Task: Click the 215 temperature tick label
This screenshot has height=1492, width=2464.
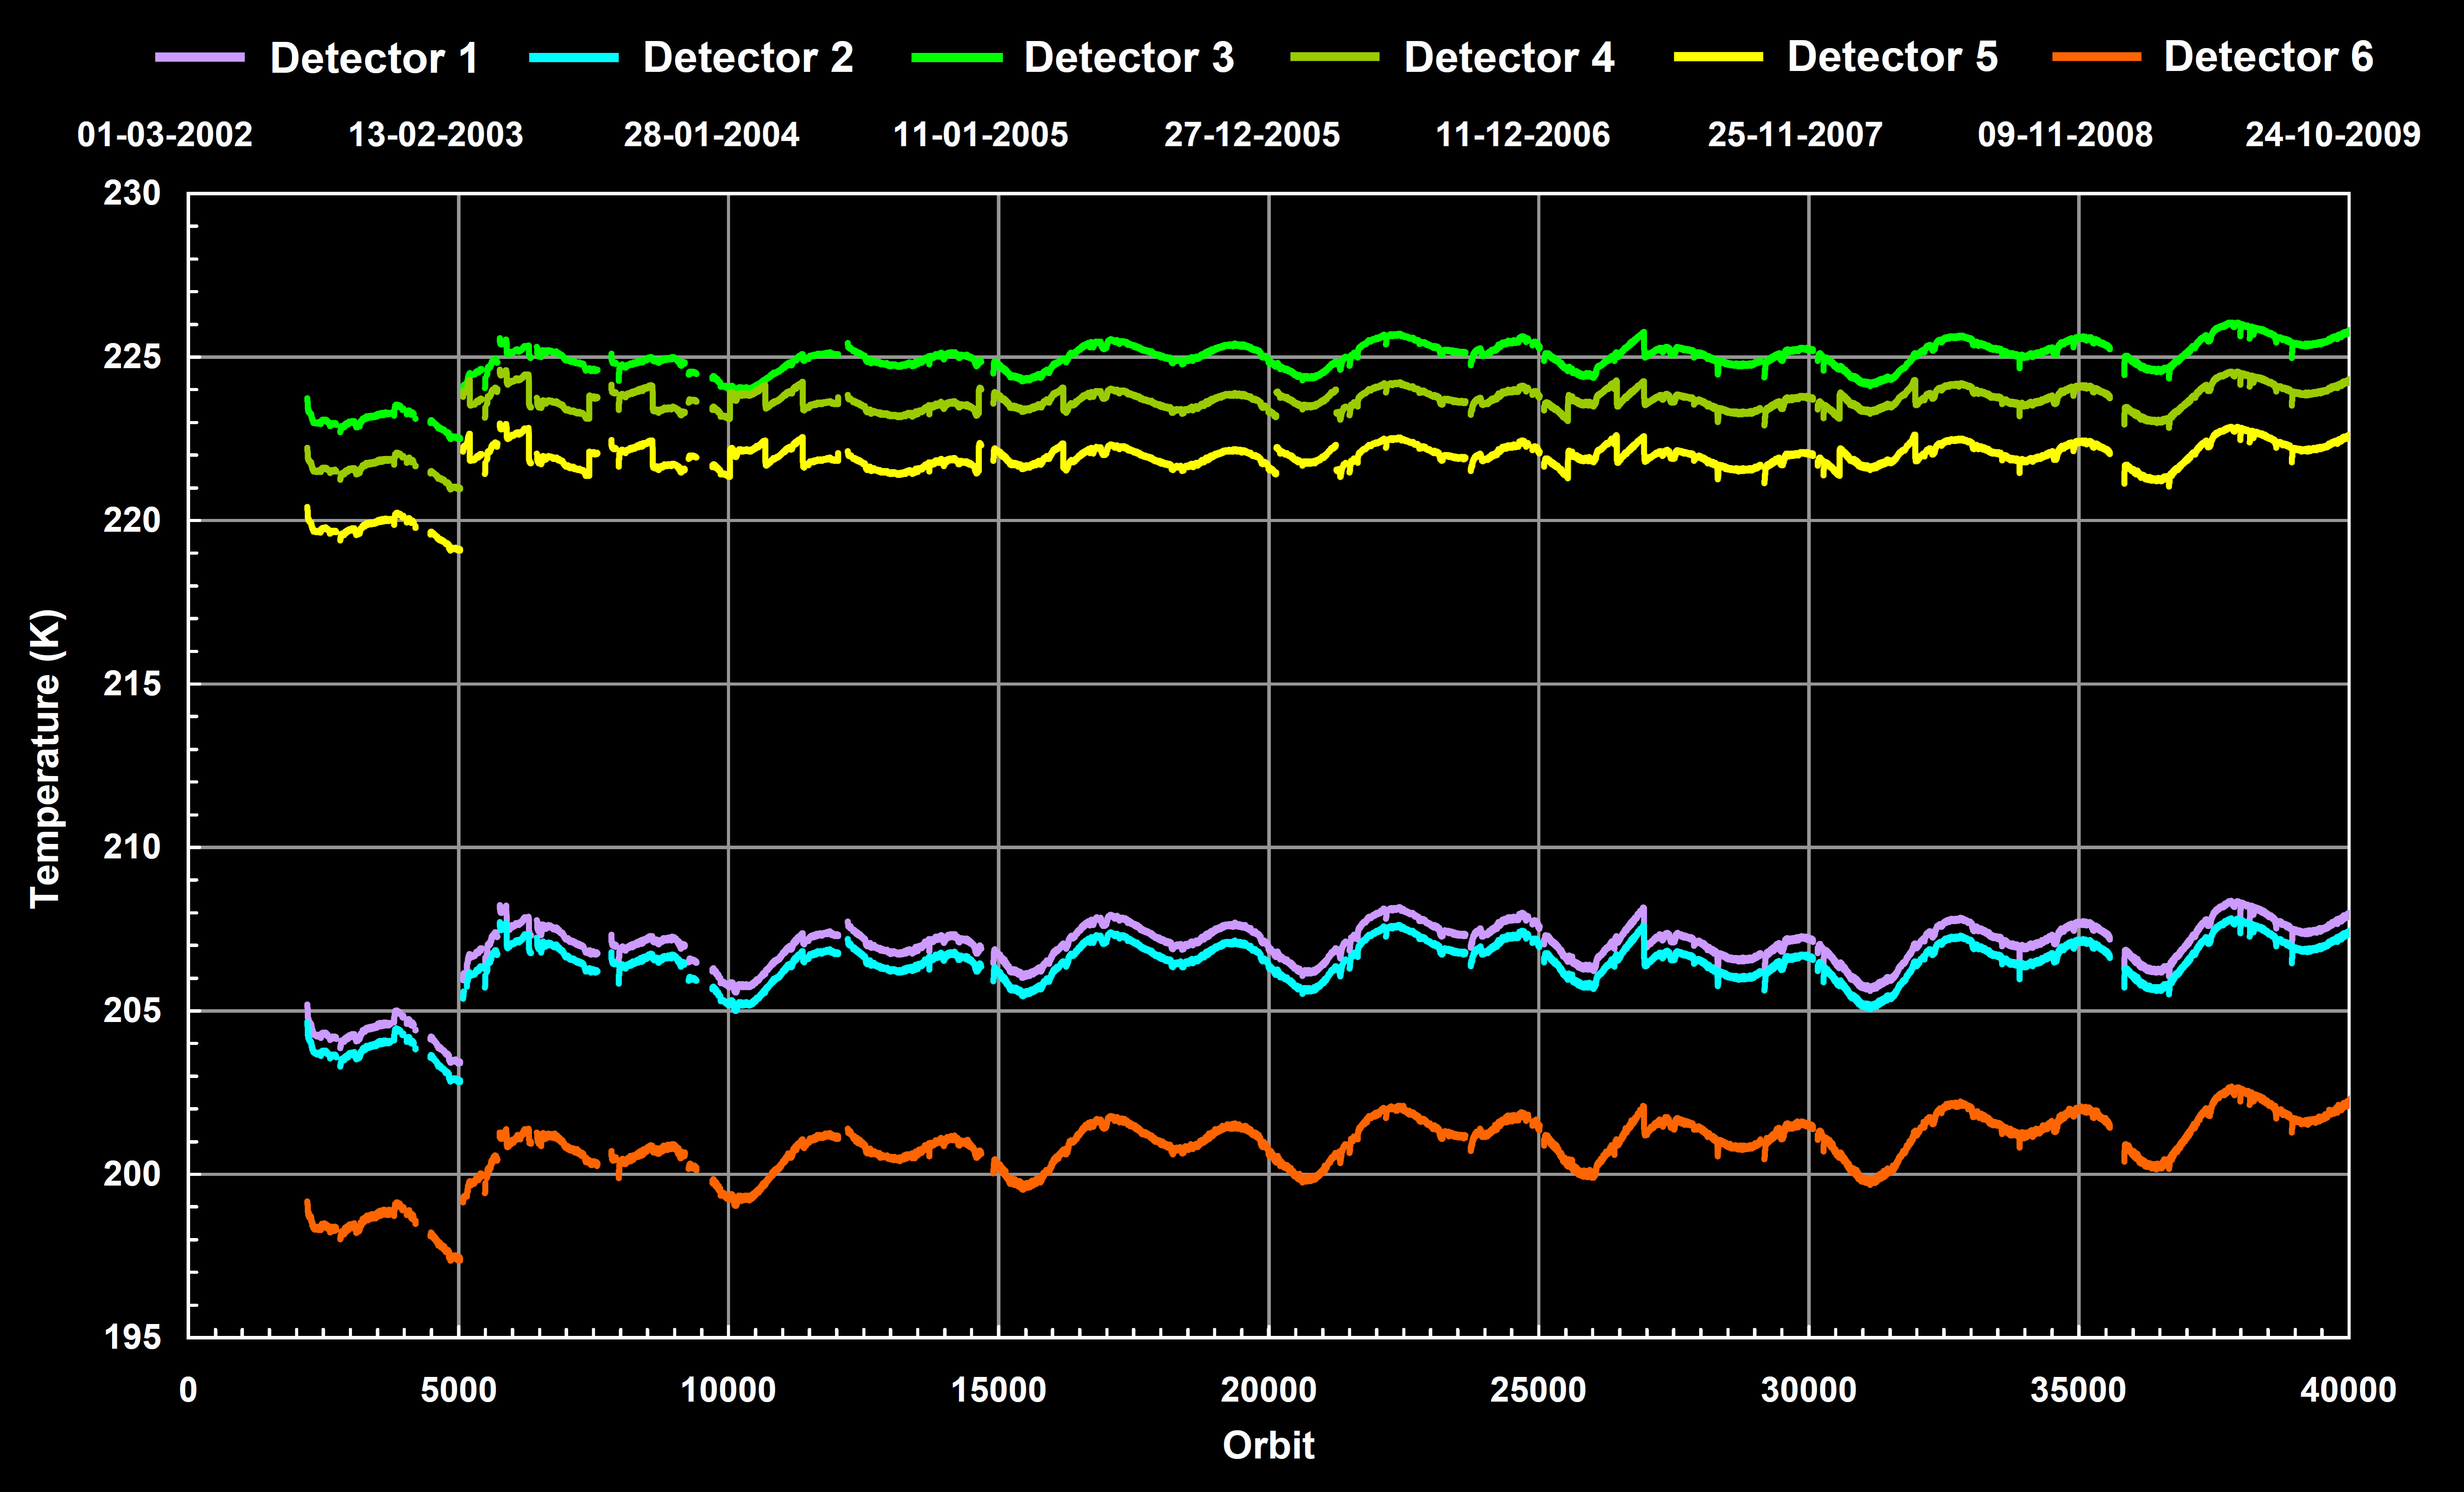Action: [132, 684]
